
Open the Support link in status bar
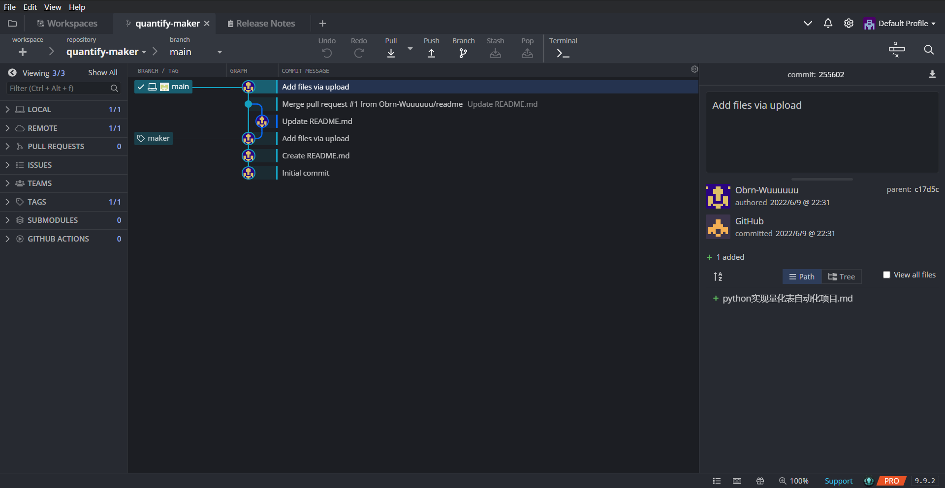(x=838, y=481)
